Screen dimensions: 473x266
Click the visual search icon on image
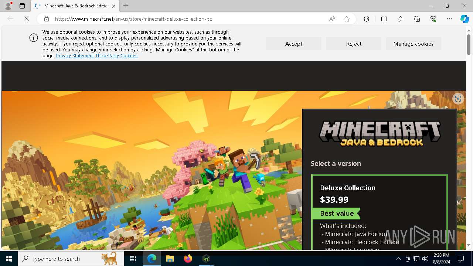(458, 99)
